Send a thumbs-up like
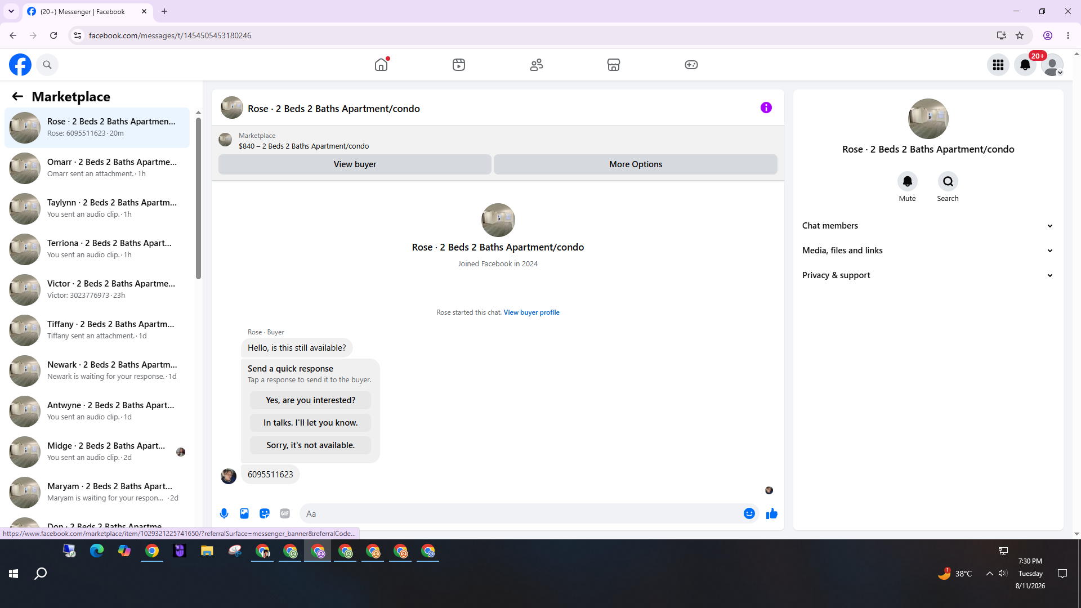Screen dimensions: 1081x608 pos(772,513)
